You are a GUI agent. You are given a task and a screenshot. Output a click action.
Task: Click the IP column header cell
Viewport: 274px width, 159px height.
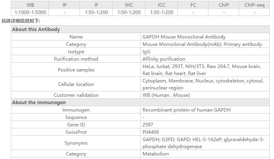coord(64,5)
